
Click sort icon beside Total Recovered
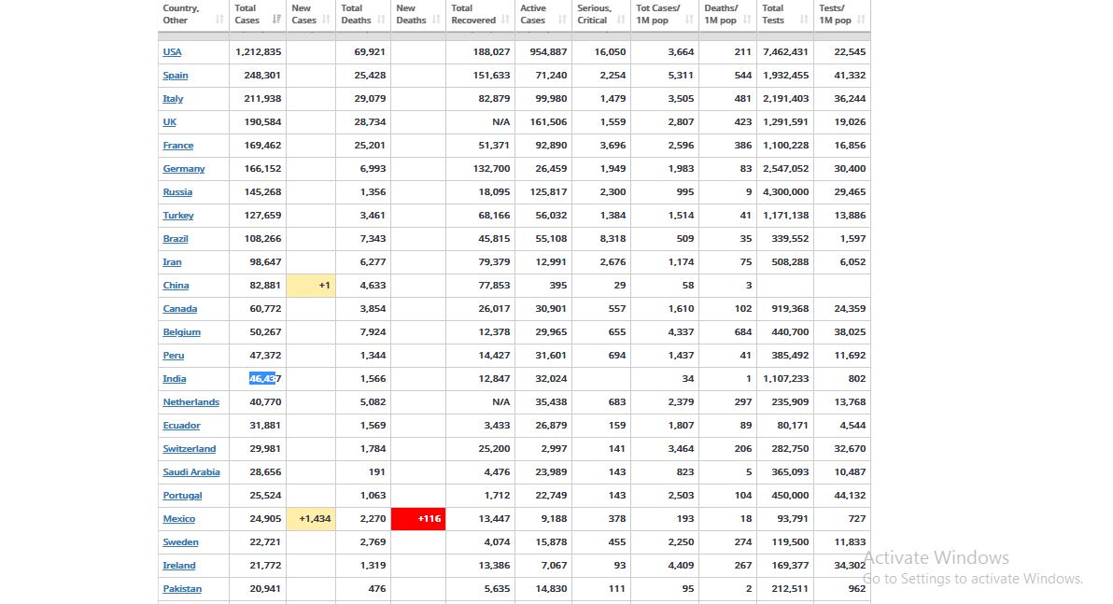tap(505, 20)
